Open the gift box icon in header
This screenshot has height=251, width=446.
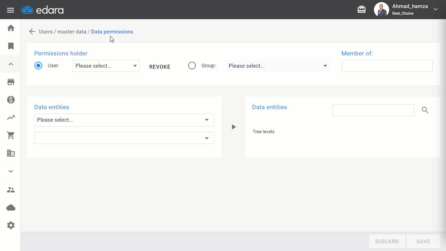[x=362, y=10]
